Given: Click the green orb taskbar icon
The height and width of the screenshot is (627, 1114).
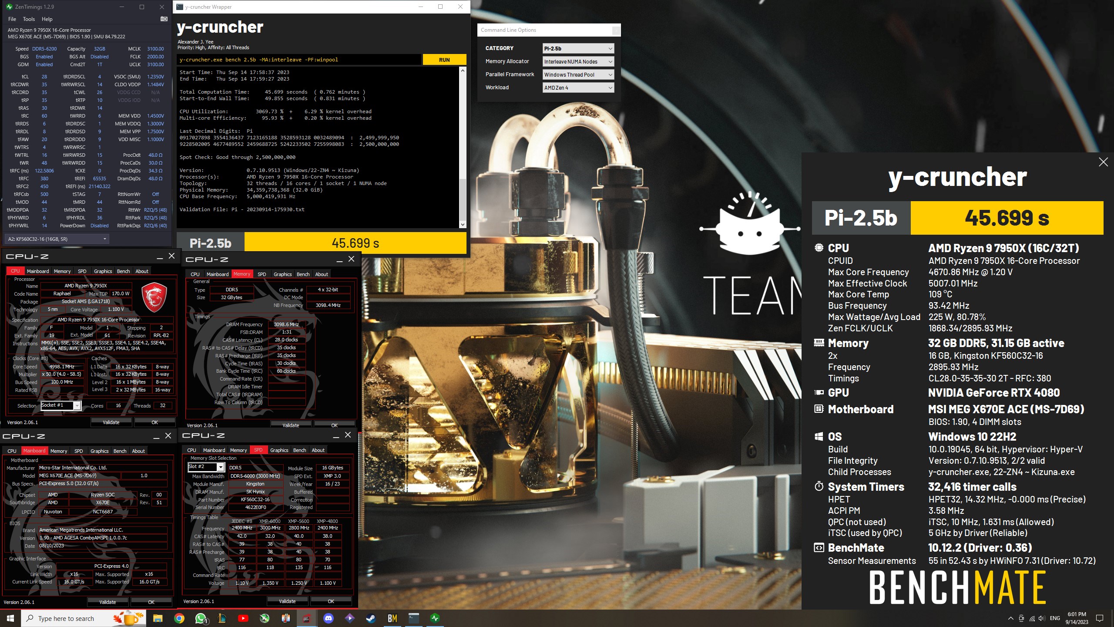Looking at the screenshot, I should point(265,618).
